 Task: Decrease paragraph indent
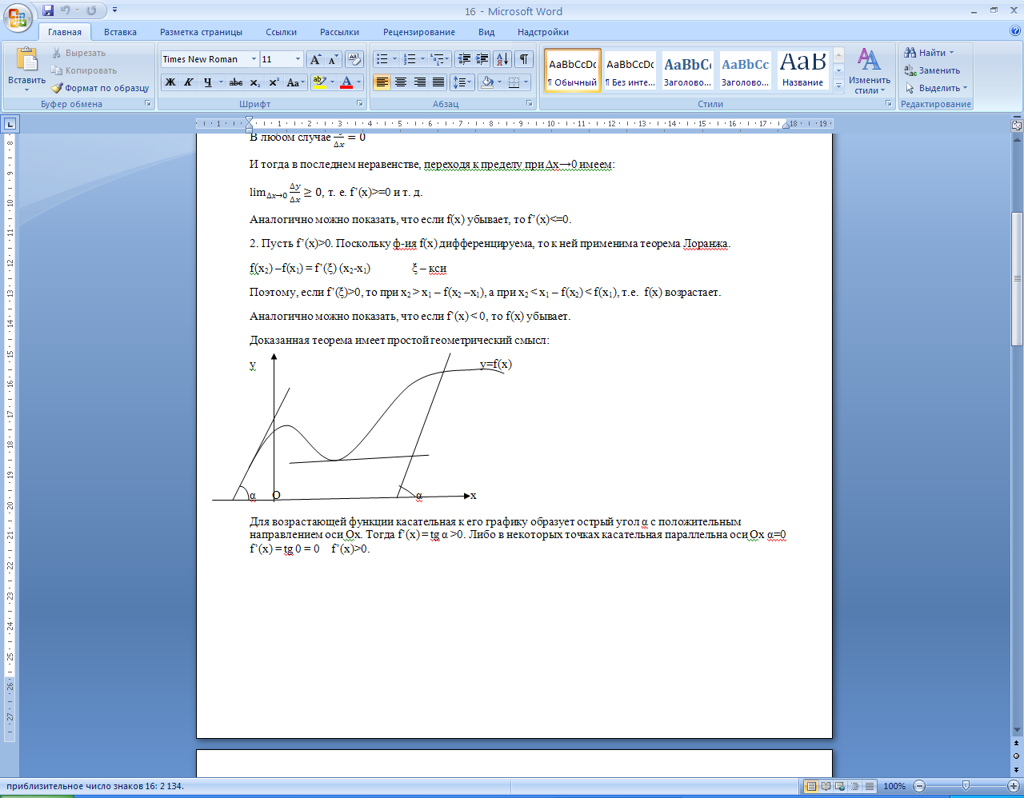click(x=464, y=59)
